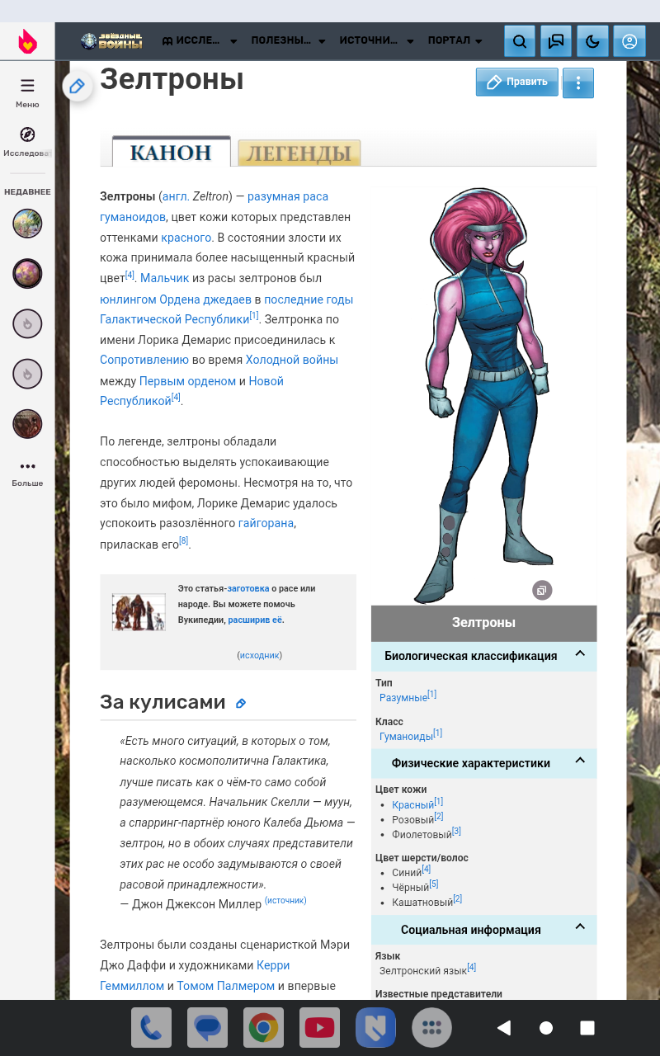Image resolution: width=660 pixels, height=1056 pixels.
Task: Launch the Phone app in dock
Action: [x=151, y=1028]
